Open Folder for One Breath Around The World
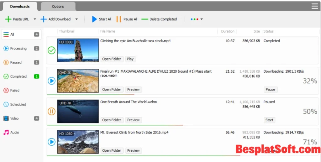Screen dimensions: 321x162 point(112,120)
